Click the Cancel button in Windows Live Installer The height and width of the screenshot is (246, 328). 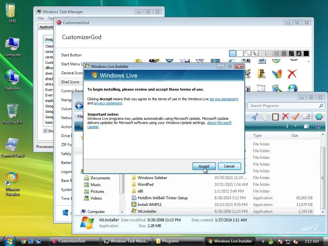(x=229, y=166)
